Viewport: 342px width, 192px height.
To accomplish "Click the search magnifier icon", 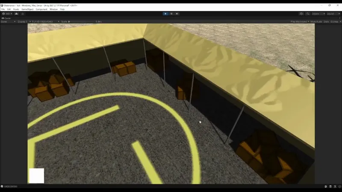I will (x=308, y=14).
